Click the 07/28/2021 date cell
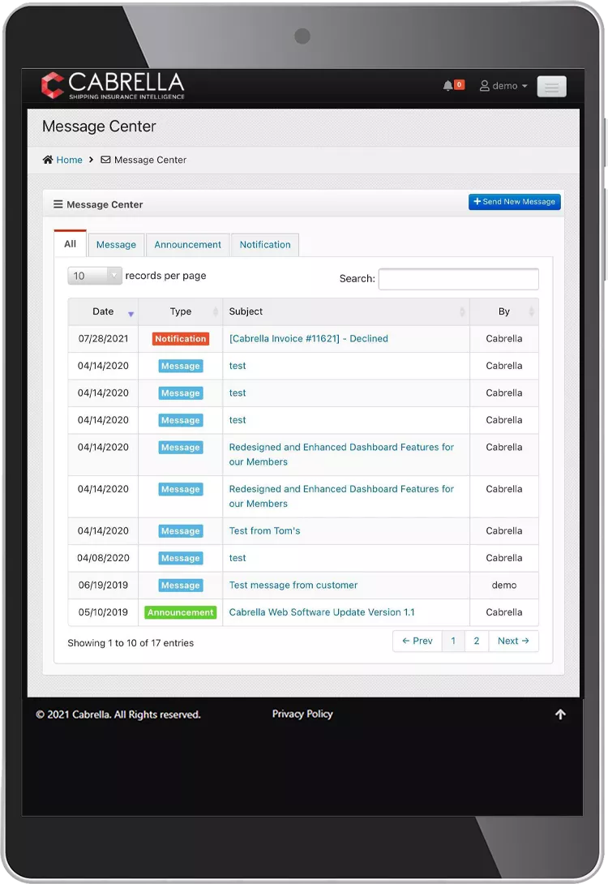Screen dimensions: 608x884 [103, 339]
